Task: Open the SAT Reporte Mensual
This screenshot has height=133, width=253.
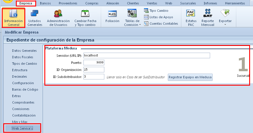Action: 207,18
